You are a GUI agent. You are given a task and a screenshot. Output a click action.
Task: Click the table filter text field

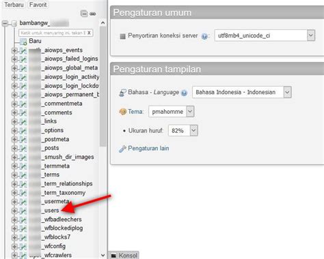coord(55,33)
